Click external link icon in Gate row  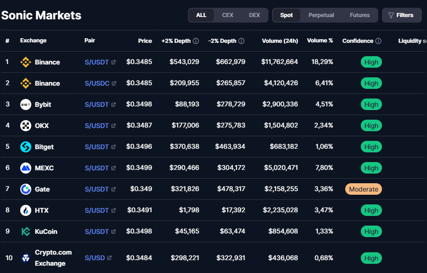(x=114, y=189)
